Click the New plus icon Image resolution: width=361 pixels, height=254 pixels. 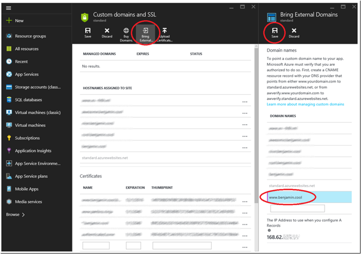[9, 20]
